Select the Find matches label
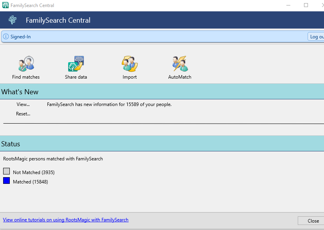The image size is (324, 230). point(26,77)
